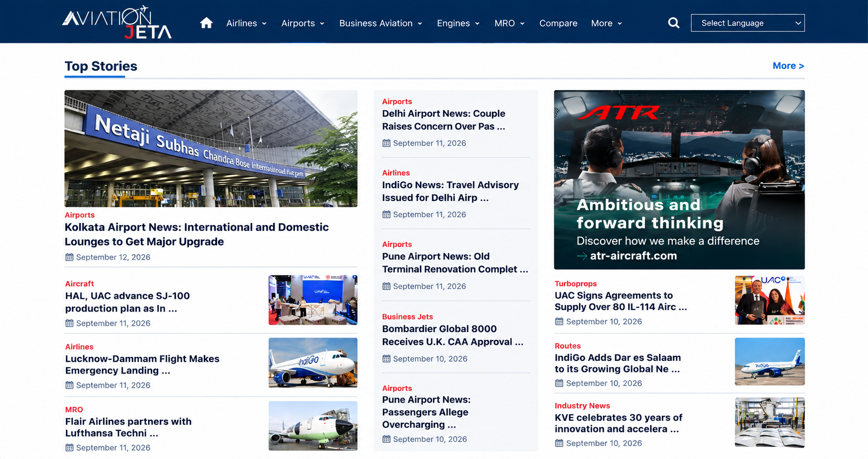This screenshot has width=868, height=459.
Task: Expand the Airports navigation menu
Action: coord(303,23)
